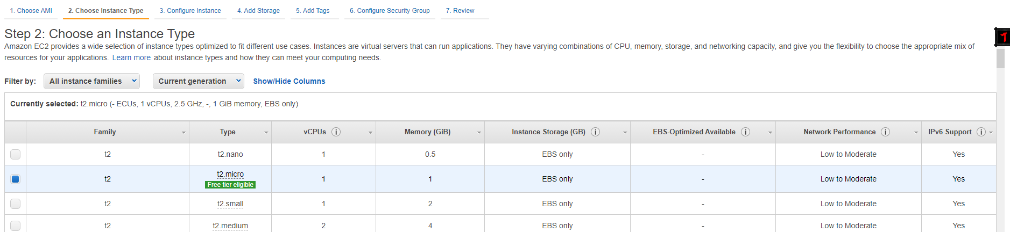Click the Family column sort arrow
Screen dimensions: 1010x232
(183, 133)
